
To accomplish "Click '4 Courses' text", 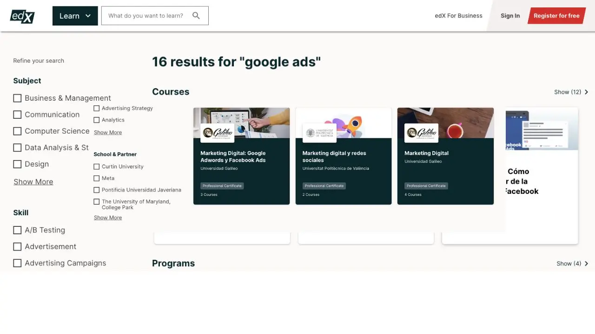I will 413,195.
